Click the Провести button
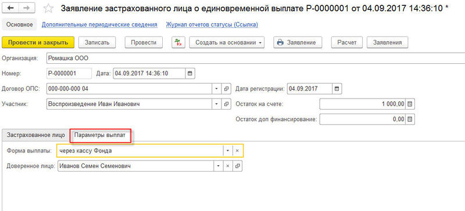This screenshot has width=465, height=211. pyautogui.click(x=144, y=42)
